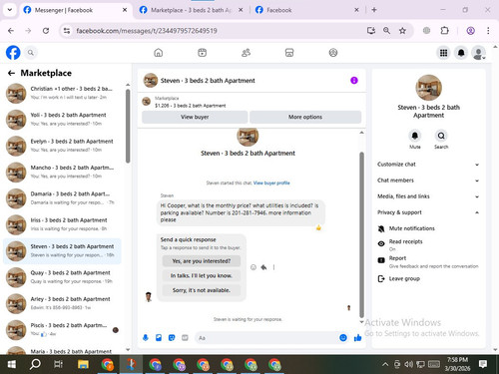The width and height of the screenshot is (499, 374).
Task: Open the Chrome extensions puzzle icon
Action: point(444,31)
